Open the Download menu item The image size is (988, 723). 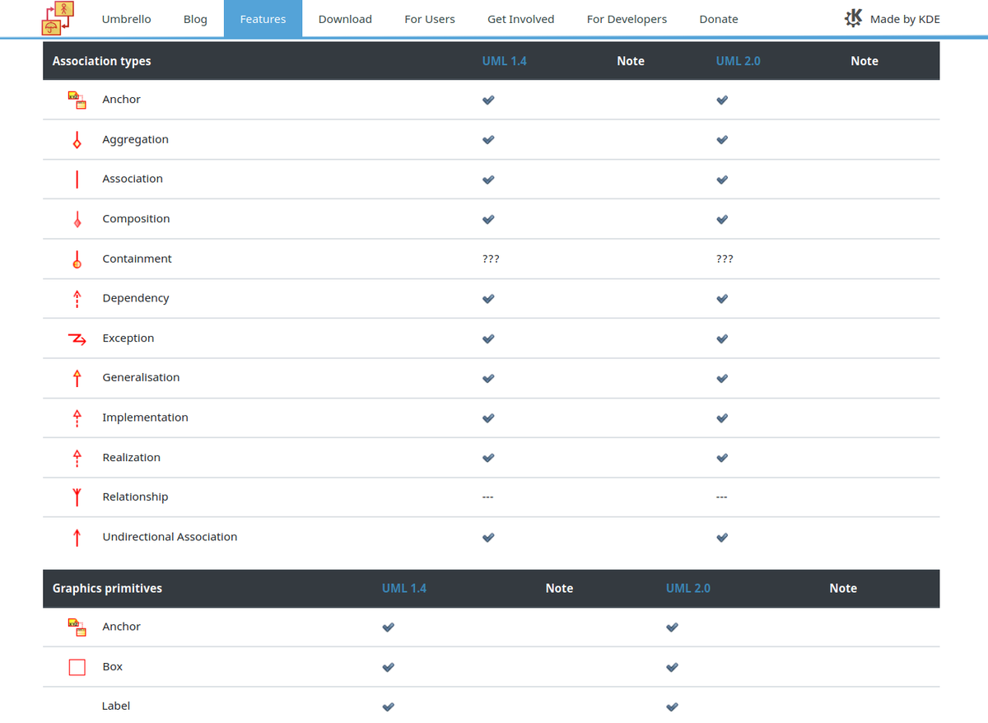345,19
